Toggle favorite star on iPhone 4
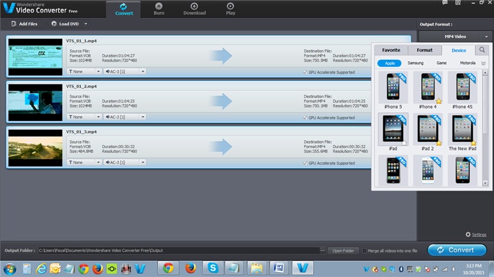 point(439,101)
